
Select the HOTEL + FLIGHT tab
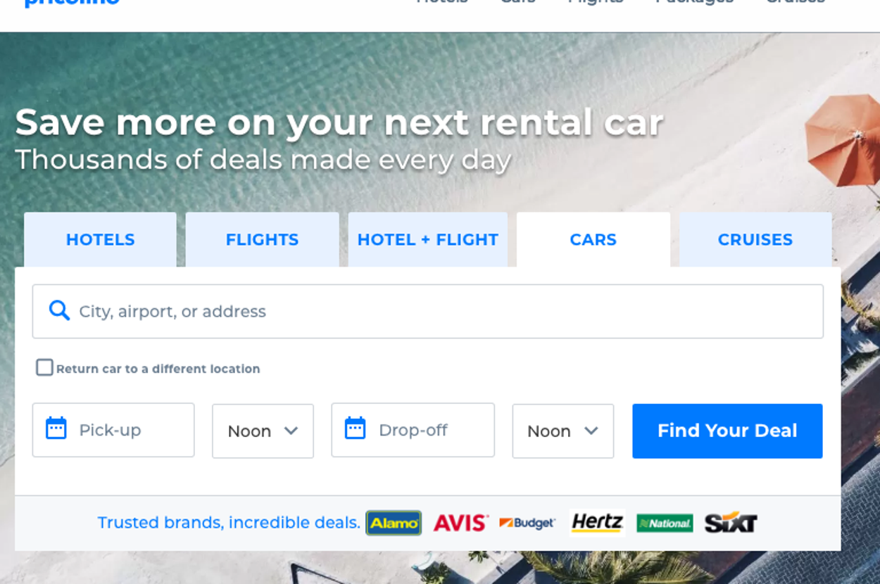click(428, 240)
